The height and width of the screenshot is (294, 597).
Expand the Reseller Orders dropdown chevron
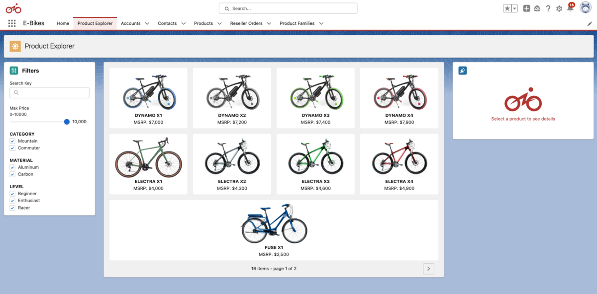pos(269,23)
